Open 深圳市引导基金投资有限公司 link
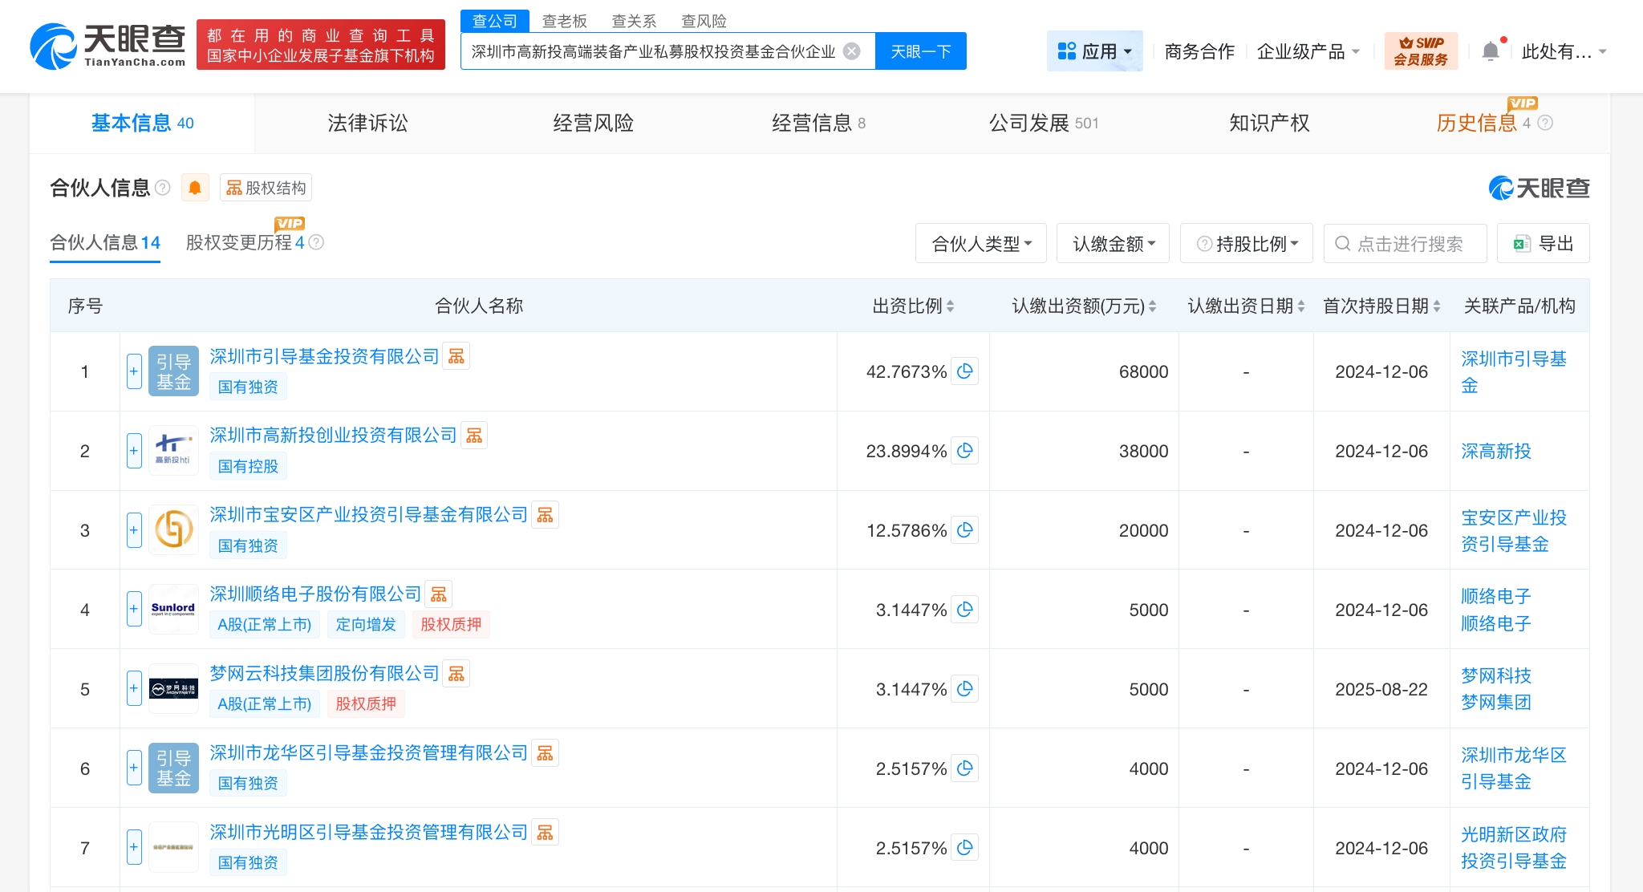Screen dimensions: 1643x892 click(324, 356)
